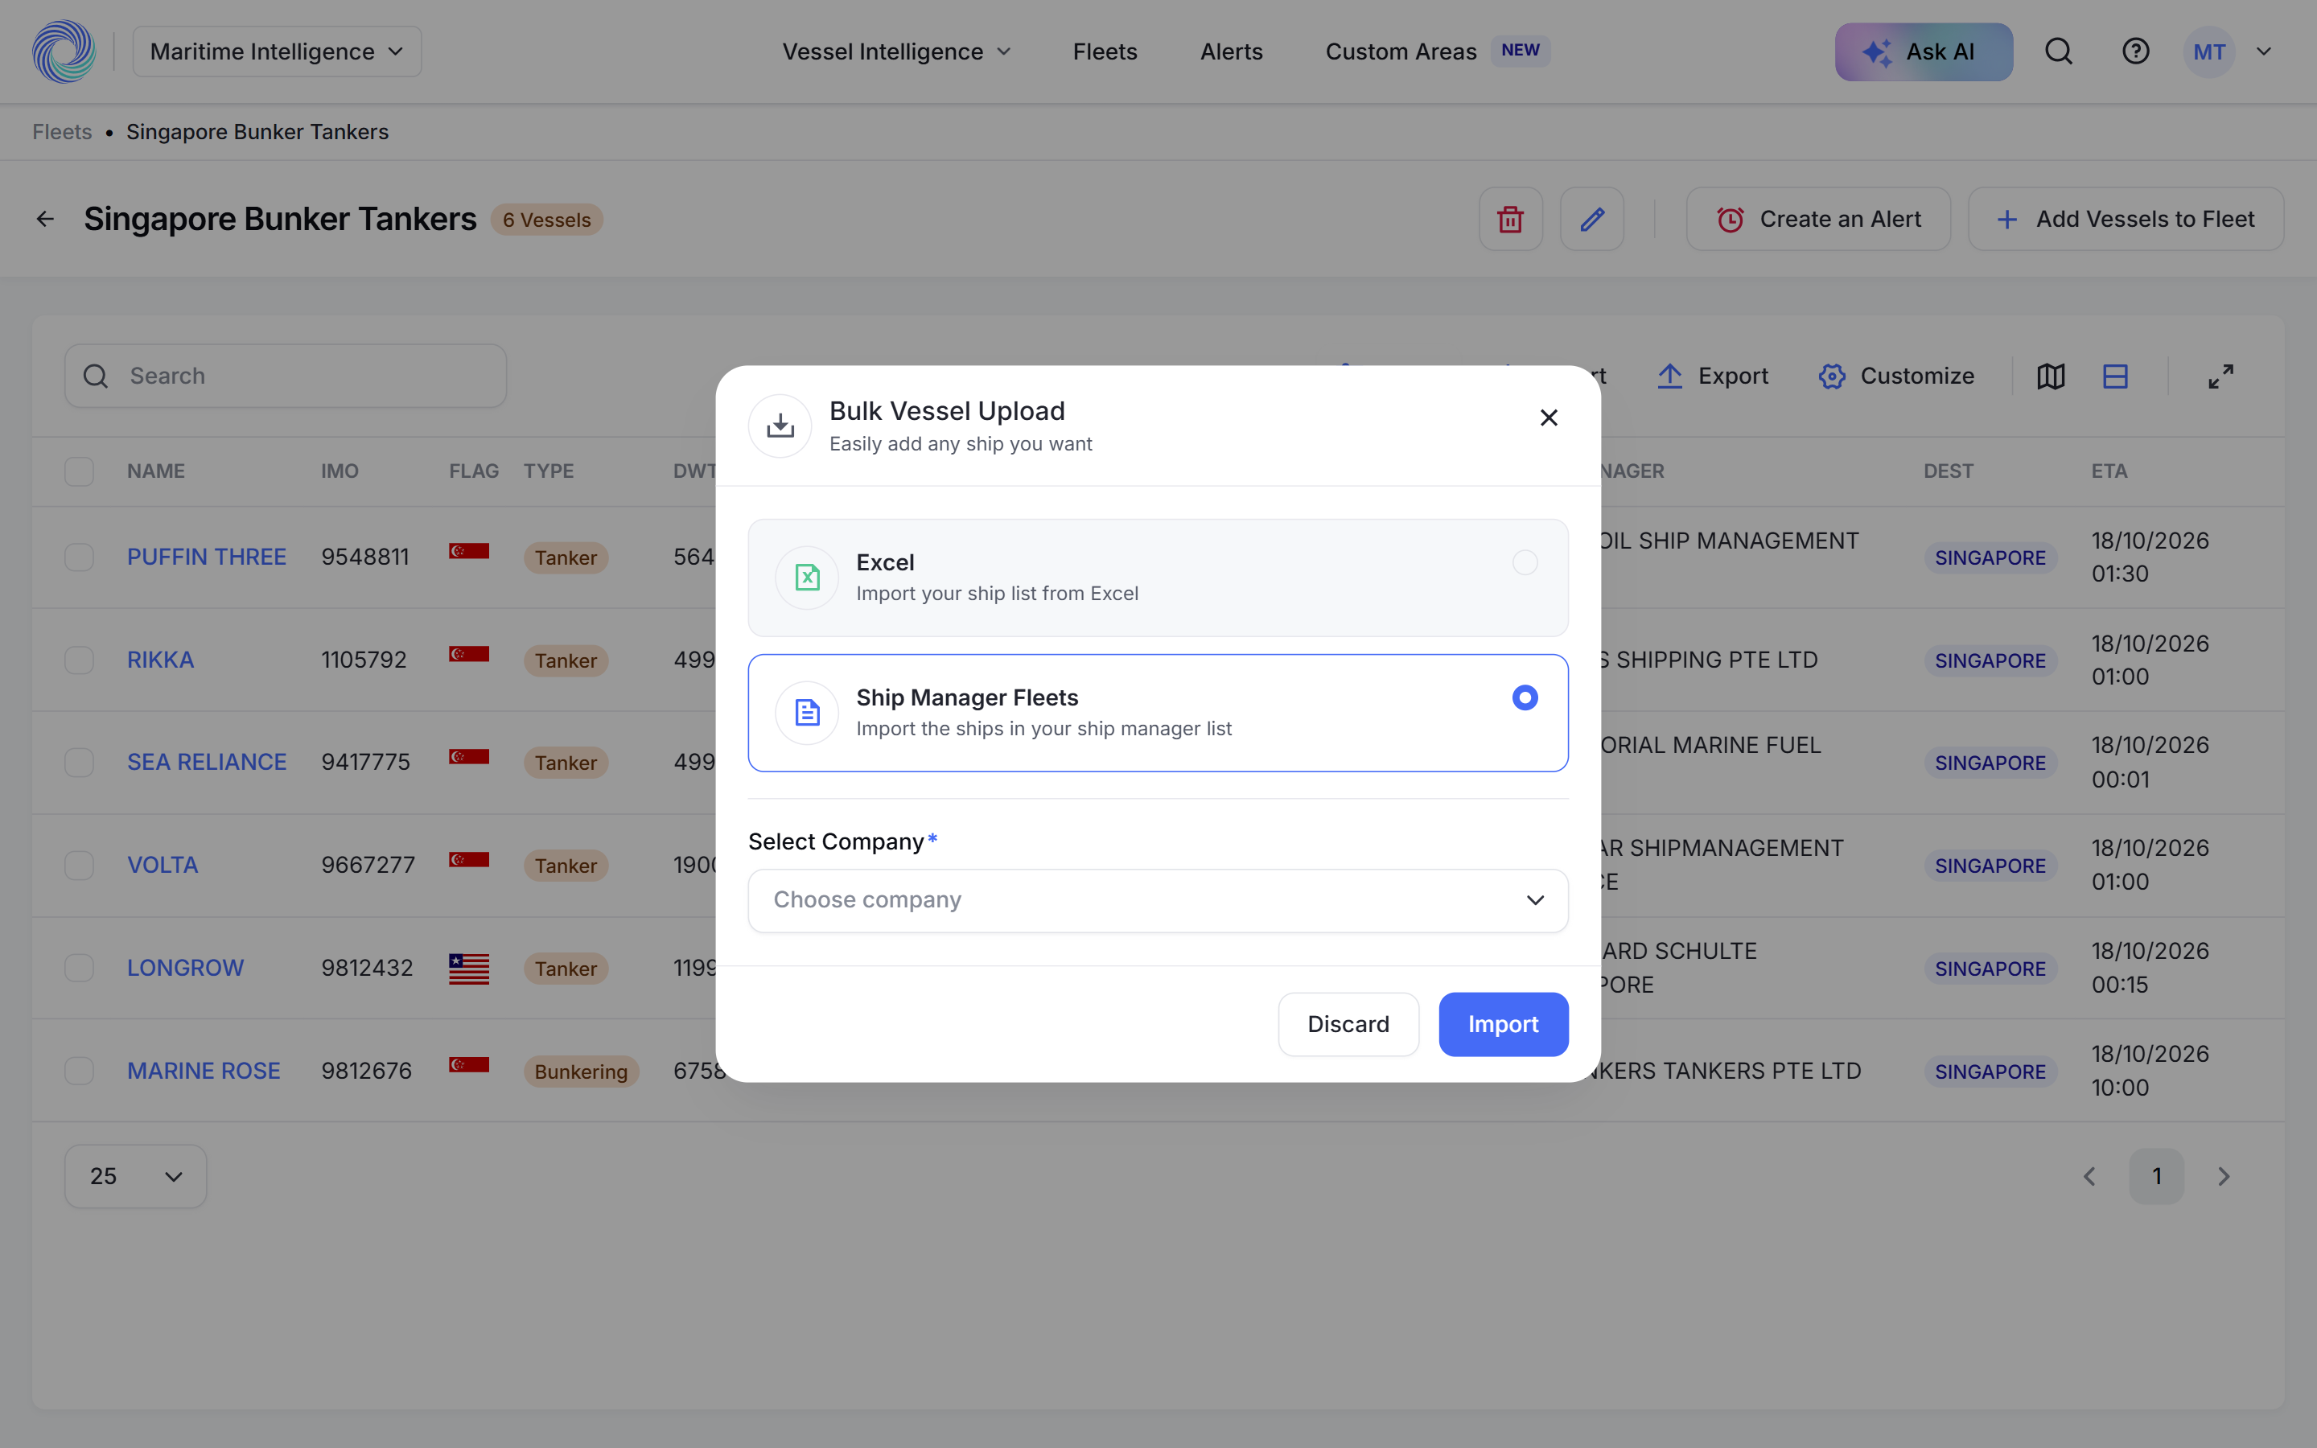Go to the next page arrow
Screen dimensions: 2317x1448
2224,1176
